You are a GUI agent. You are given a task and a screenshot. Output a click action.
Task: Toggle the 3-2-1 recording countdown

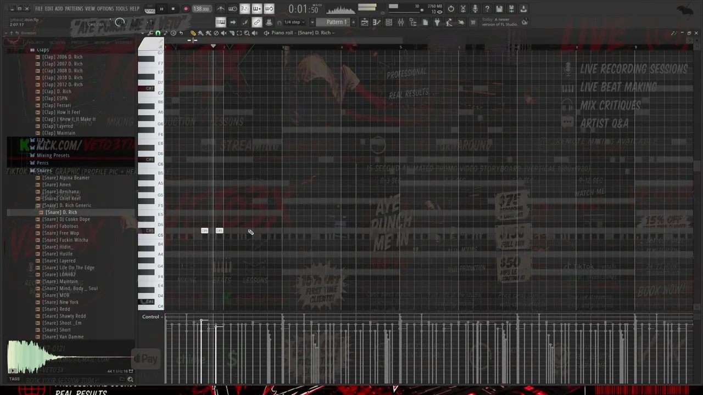(245, 9)
